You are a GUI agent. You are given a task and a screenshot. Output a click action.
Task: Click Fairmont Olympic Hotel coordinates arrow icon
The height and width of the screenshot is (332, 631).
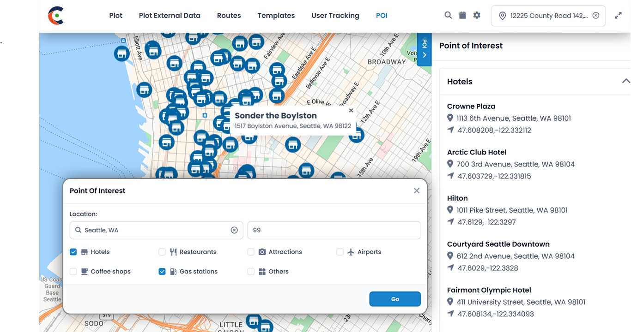click(x=451, y=314)
